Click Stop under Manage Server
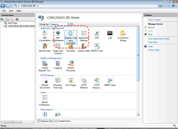This screenshot has height=129, width=178. [150, 34]
